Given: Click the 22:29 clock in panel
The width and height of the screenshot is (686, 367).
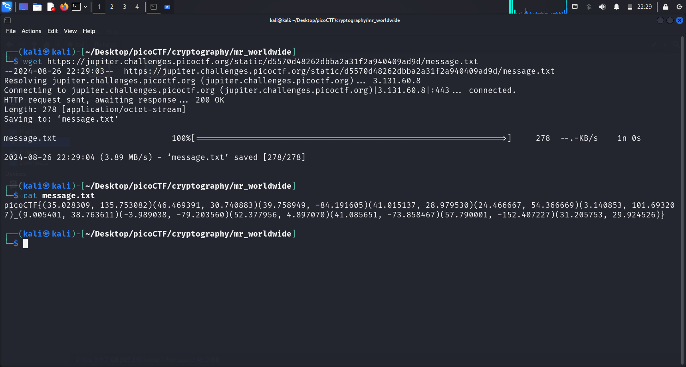Looking at the screenshot, I should point(644,7).
